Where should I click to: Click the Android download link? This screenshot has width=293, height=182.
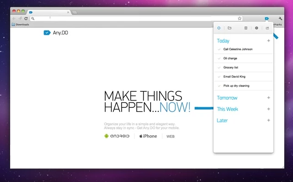coord(117,136)
